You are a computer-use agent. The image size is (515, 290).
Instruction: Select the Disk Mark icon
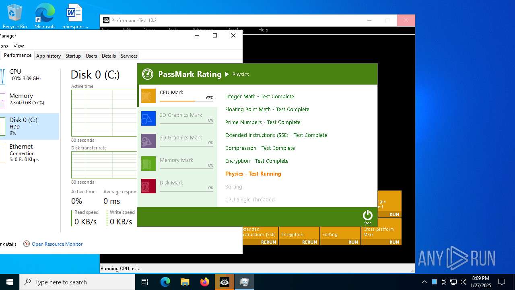pos(148,186)
